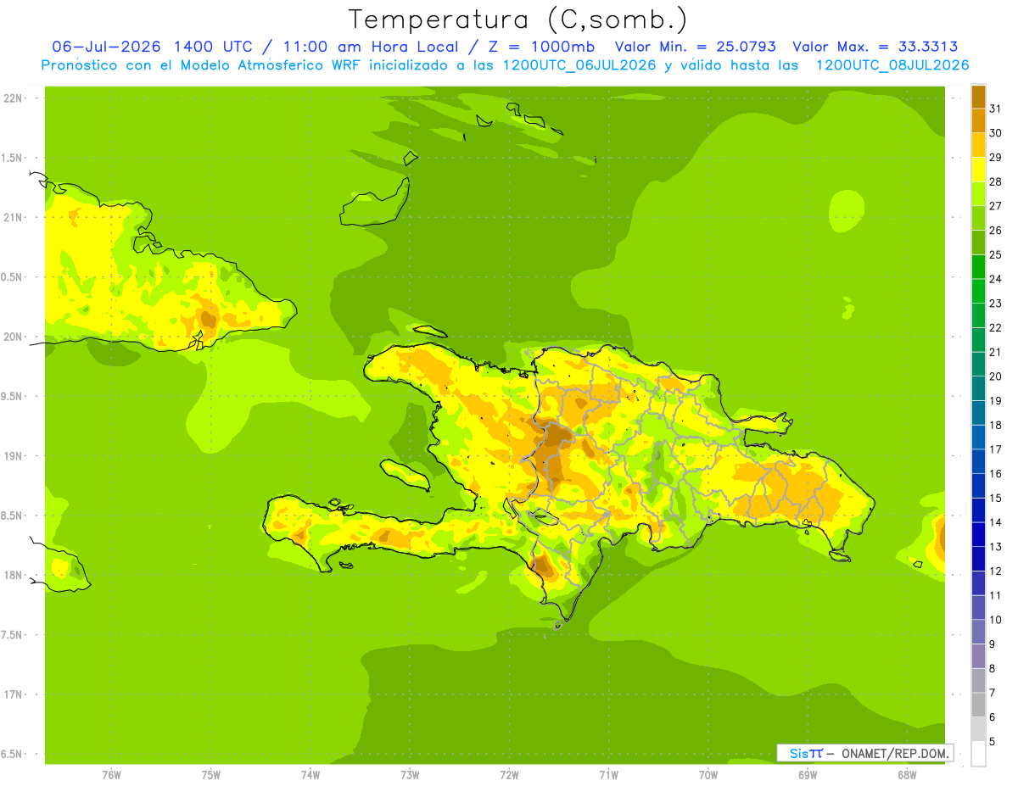Image resolution: width=1018 pixels, height=786 pixels.
Task: Click the colorbar segment between 30 and 31
Action: [978, 120]
